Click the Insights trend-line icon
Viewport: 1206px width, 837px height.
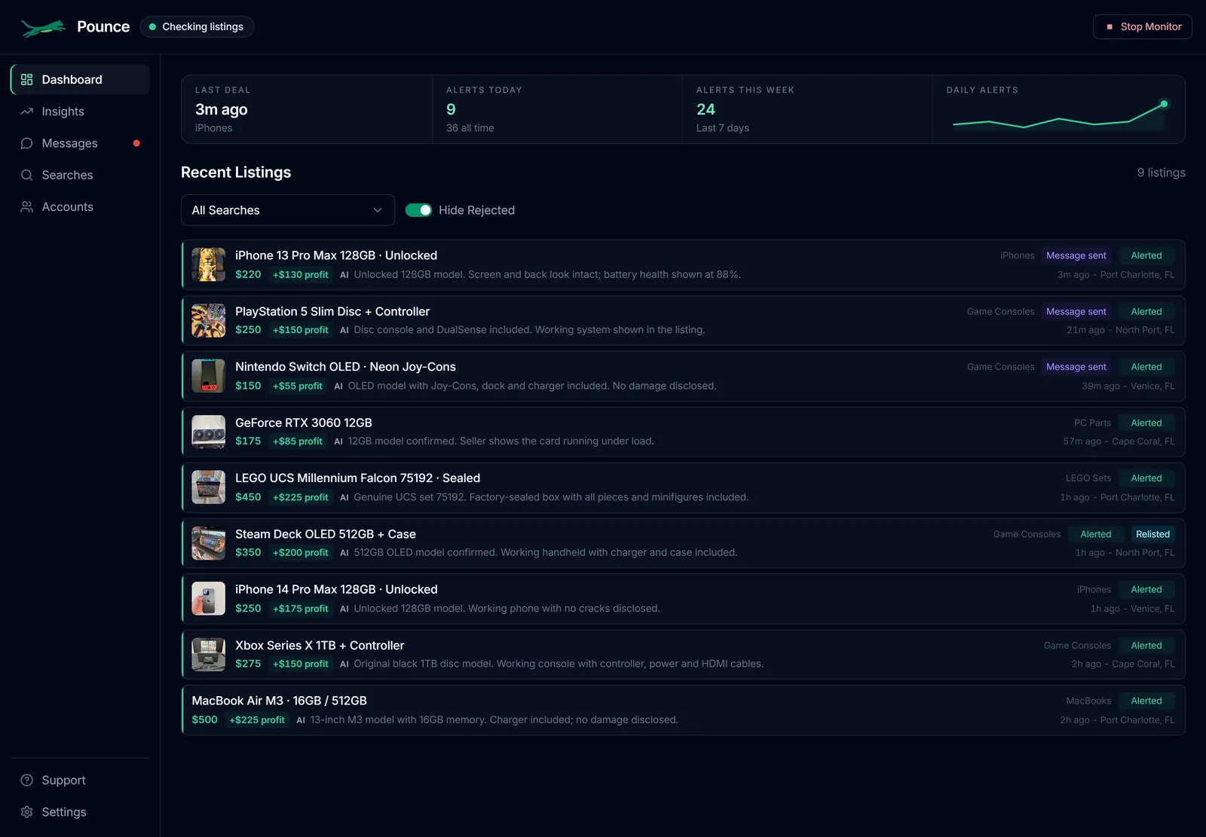pos(27,111)
